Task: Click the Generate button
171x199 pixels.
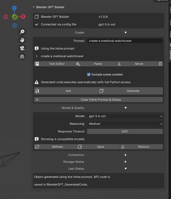Action: click(x=131, y=91)
